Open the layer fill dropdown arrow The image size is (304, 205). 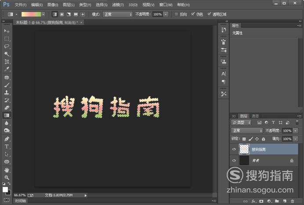295,139
